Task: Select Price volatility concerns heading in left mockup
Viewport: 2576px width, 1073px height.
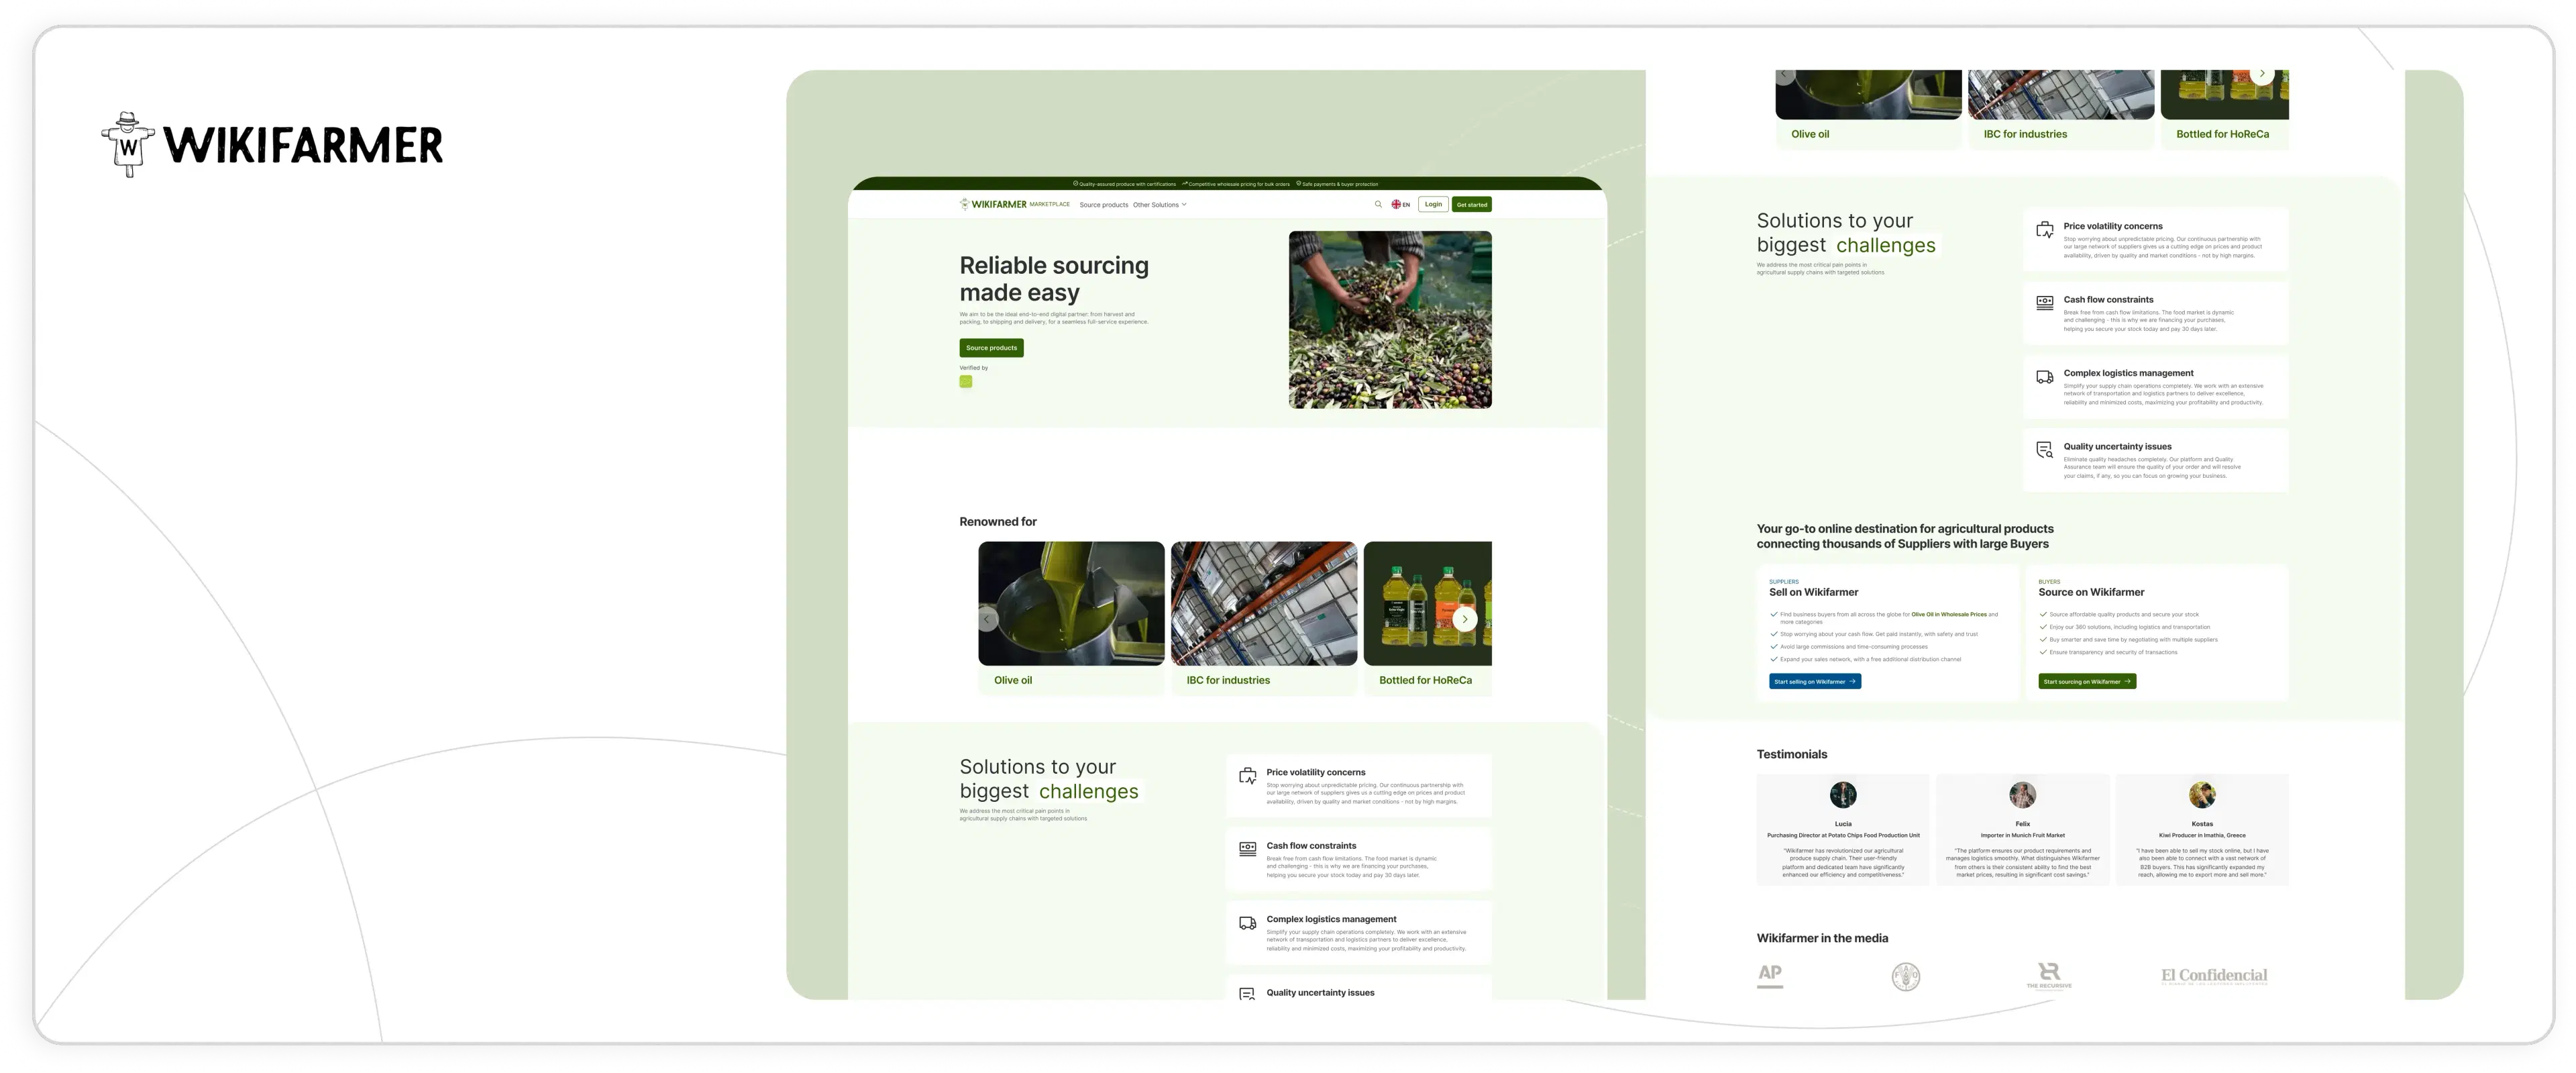Action: [x=1315, y=772]
